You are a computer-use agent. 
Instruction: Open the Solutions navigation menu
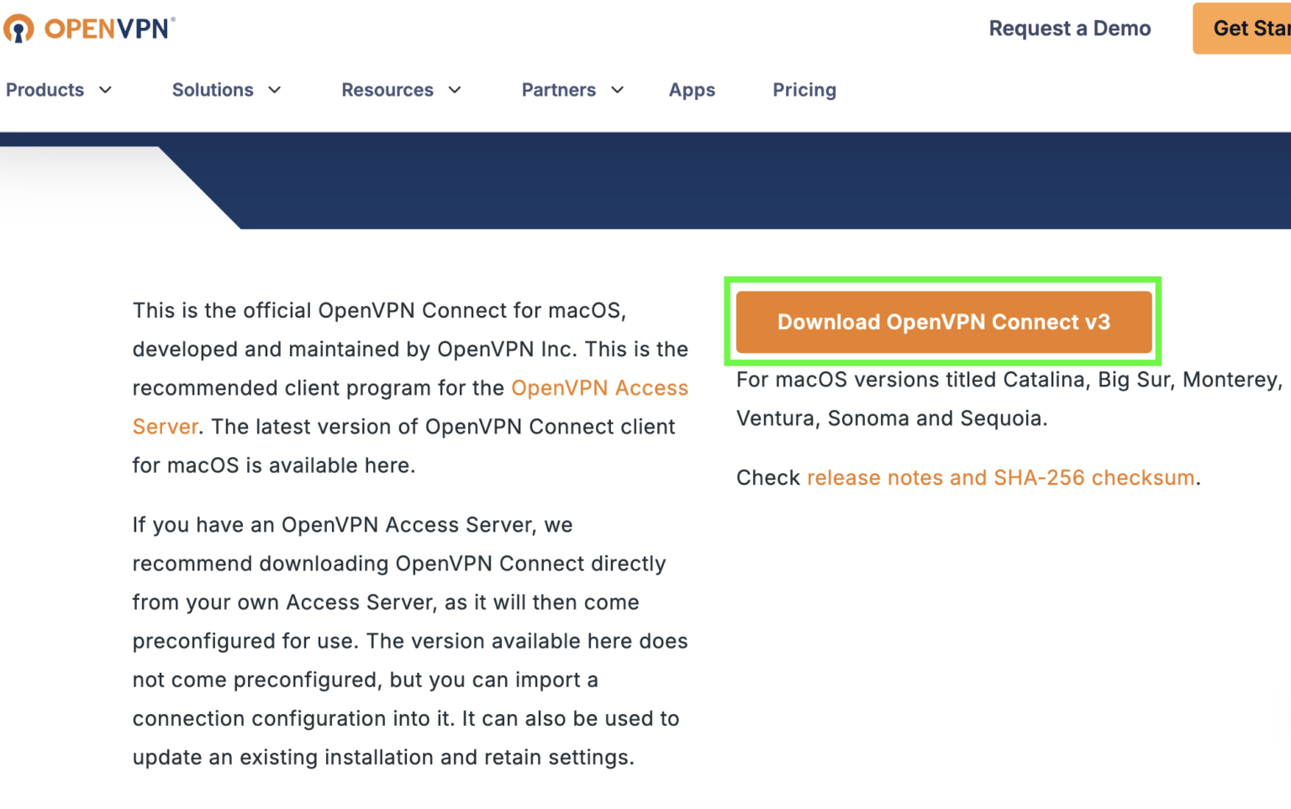(213, 90)
